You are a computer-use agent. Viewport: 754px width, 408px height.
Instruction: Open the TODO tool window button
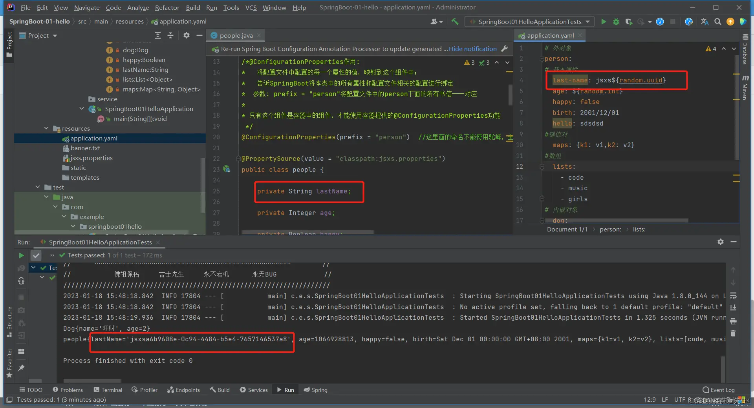[x=31, y=390]
